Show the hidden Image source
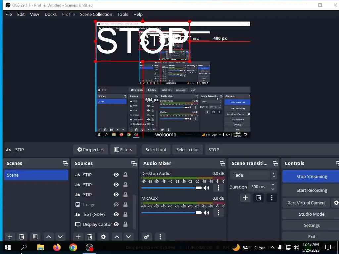339x254 pixels. click(x=116, y=204)
